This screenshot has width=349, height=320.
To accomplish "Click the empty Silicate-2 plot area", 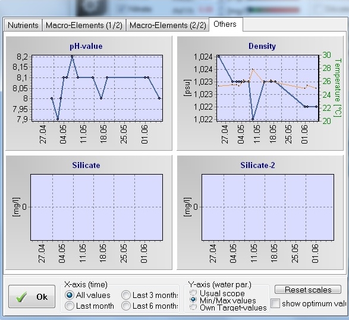I will pyautogui.click(x=268, y=207).
